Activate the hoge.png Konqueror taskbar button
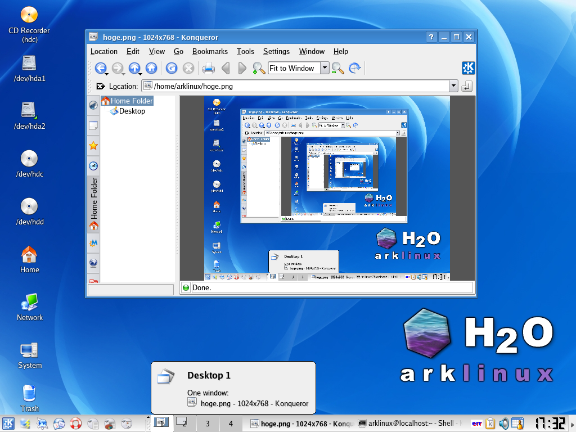The height and width of the screenshot is (432, 576). click(301, 424)
